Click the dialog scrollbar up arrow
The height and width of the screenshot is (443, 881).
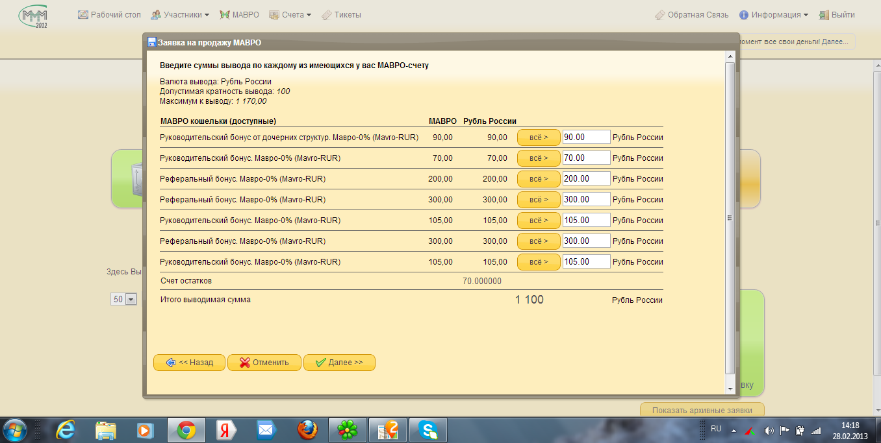730,57
